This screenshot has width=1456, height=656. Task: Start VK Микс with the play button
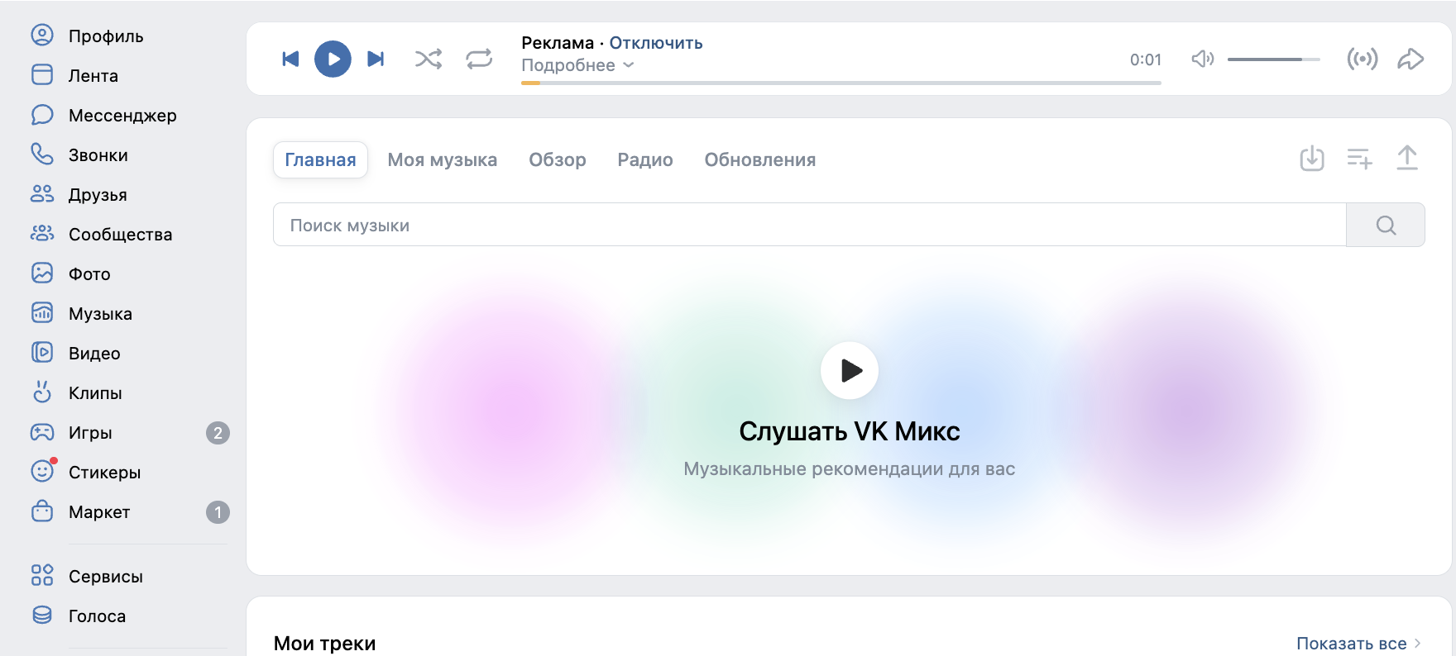[x=850, y=370]
